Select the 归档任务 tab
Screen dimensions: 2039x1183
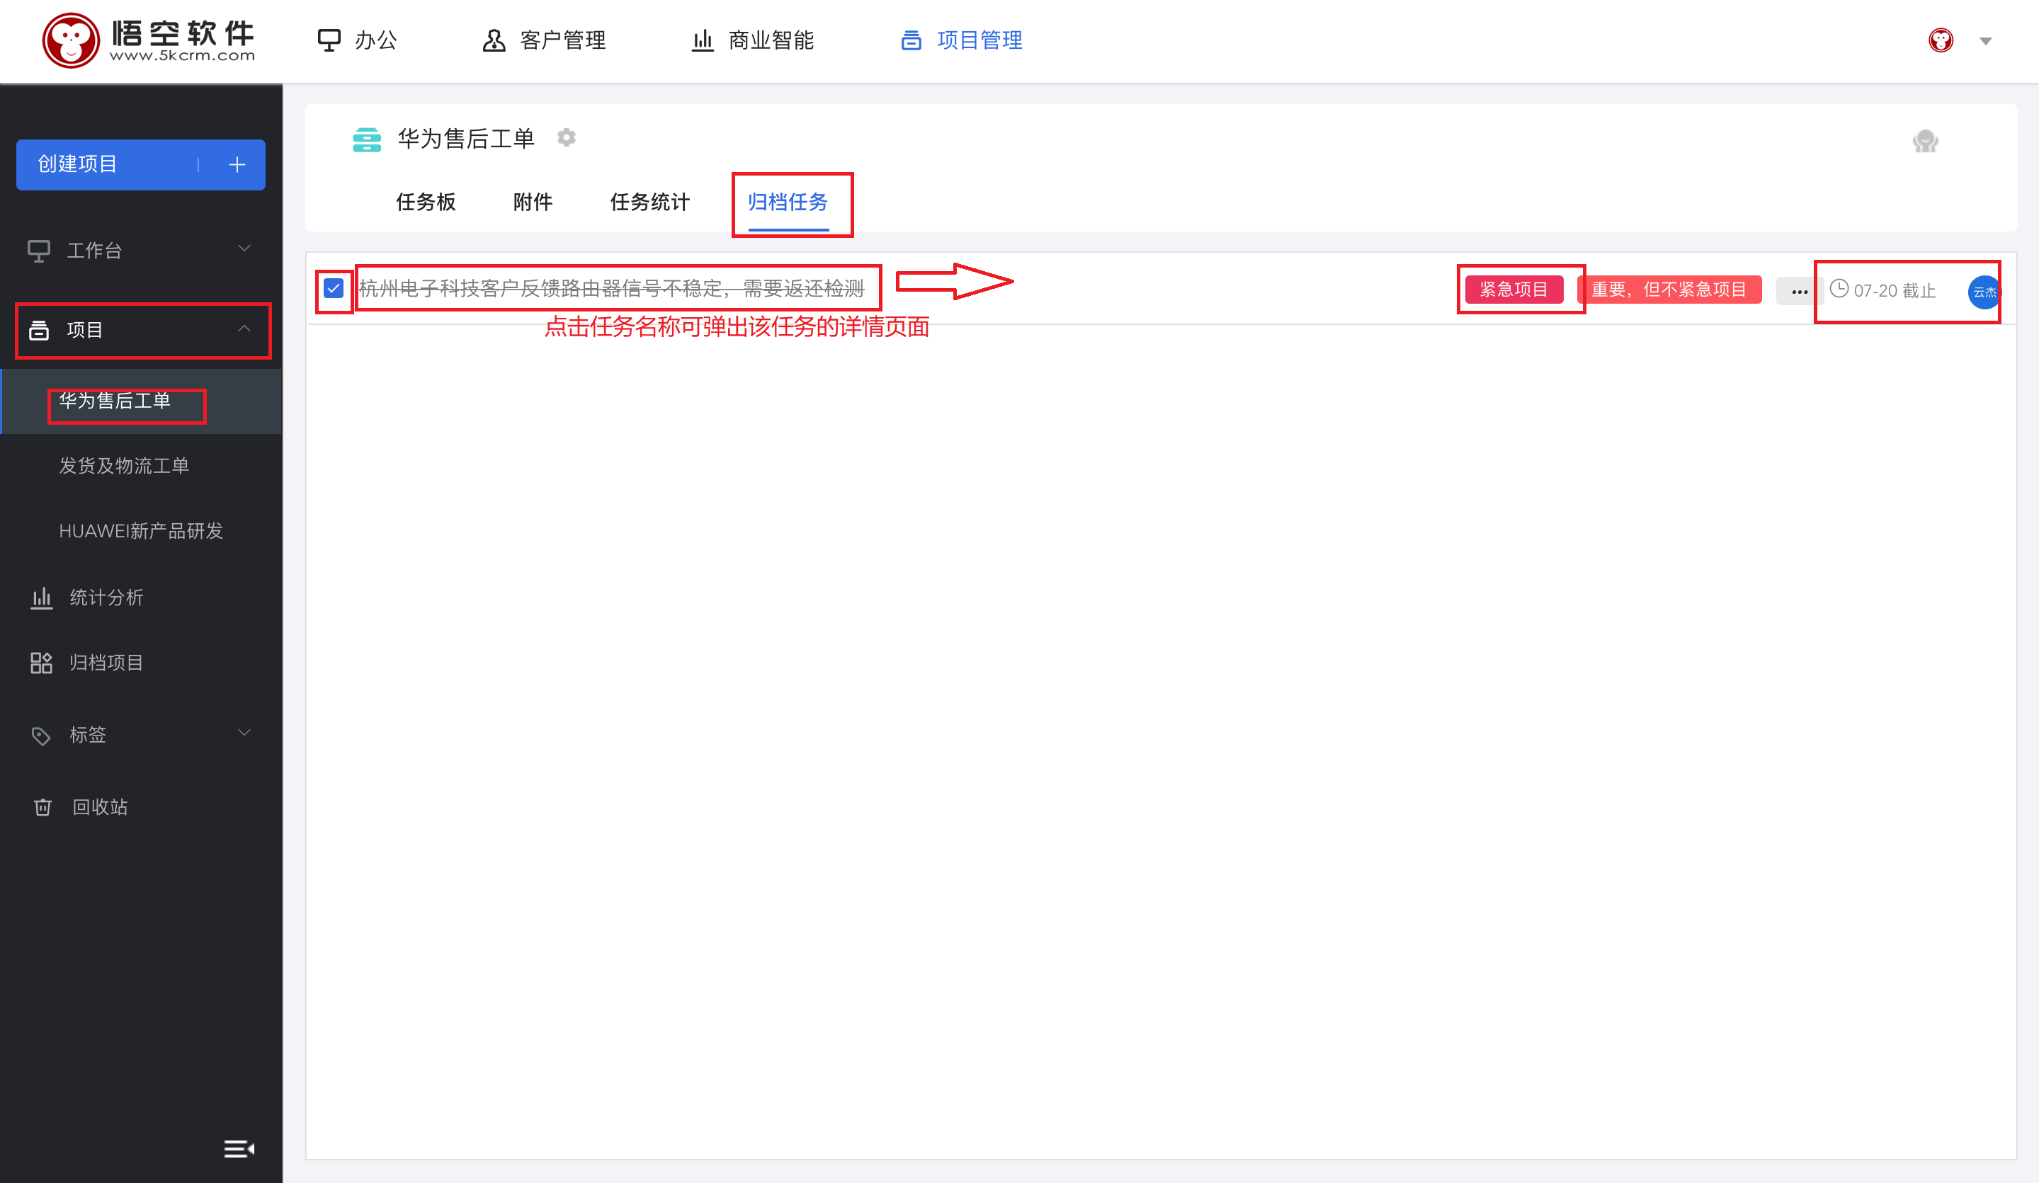pyautogui.click(x=788, y=202)
